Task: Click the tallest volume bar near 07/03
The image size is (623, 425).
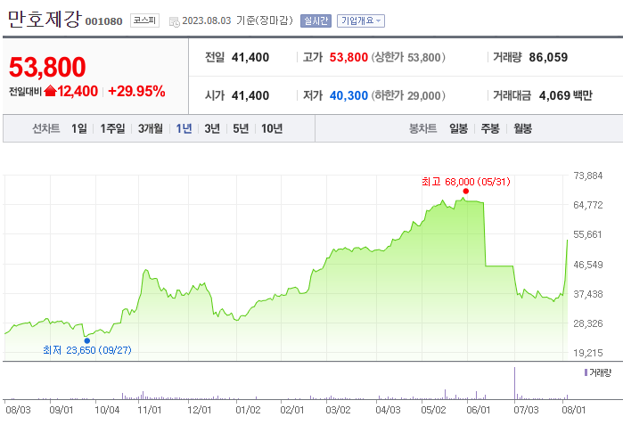Action: [x=514, y=383]
